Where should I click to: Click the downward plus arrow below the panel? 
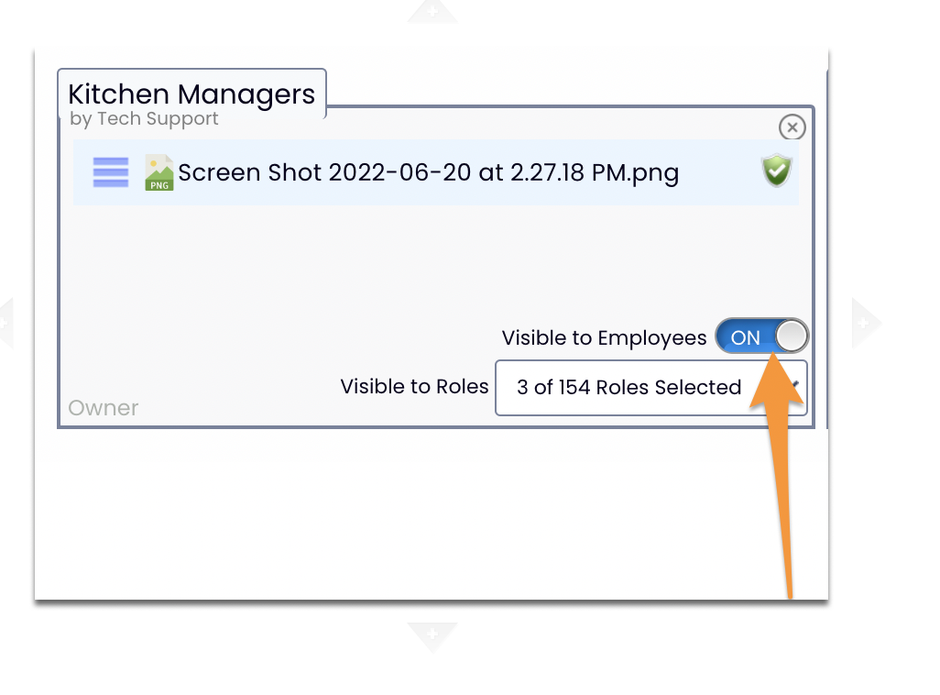coord(432,635)
